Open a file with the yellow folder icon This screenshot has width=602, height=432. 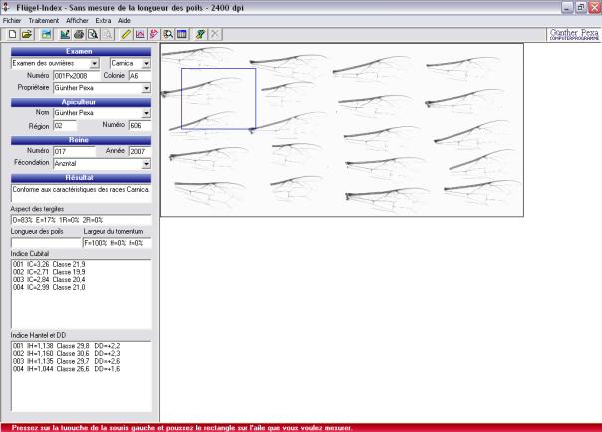click(x=26, y=34)
